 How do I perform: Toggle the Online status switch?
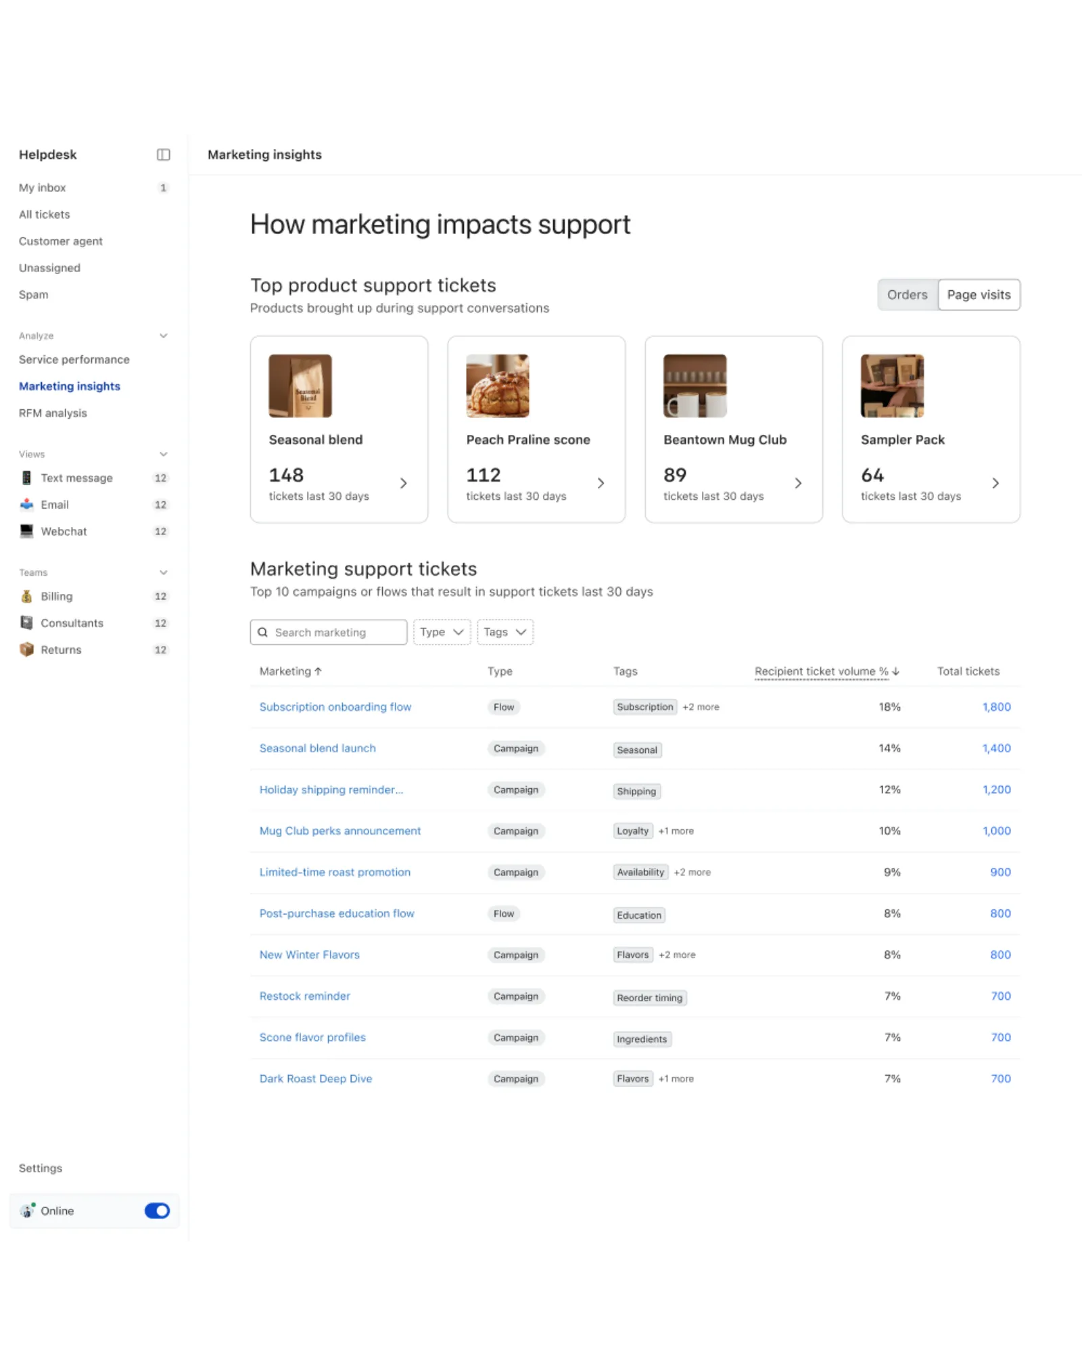[157, 1211]
